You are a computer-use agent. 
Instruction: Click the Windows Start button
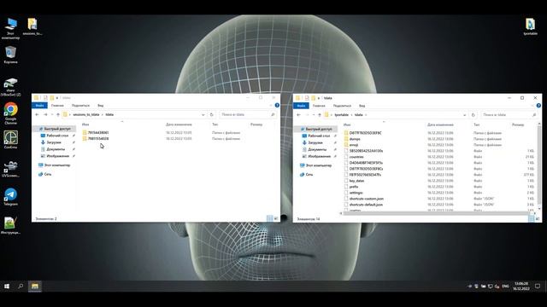click(7, 287)
